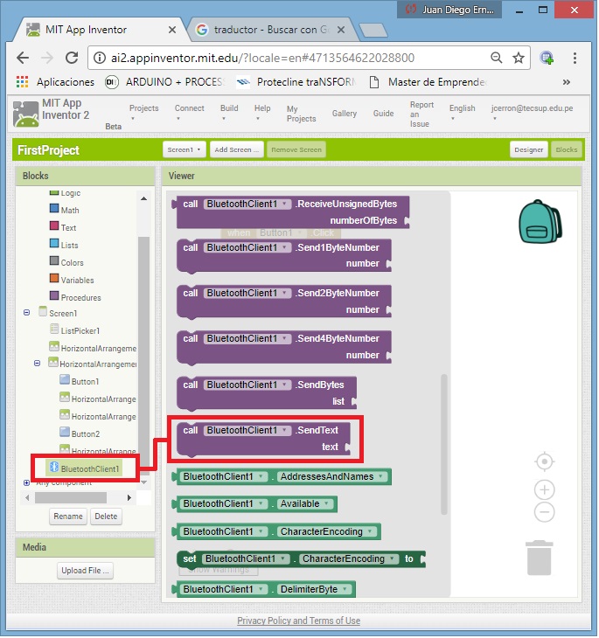Click the trash can icon
This screenshot has height=638, width=599.
click(540, 558)
